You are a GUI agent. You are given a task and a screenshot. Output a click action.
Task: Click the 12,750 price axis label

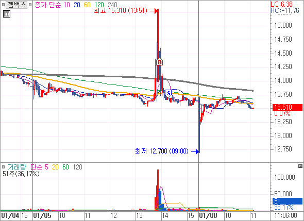pyautogui.click(x=283, y=149)
